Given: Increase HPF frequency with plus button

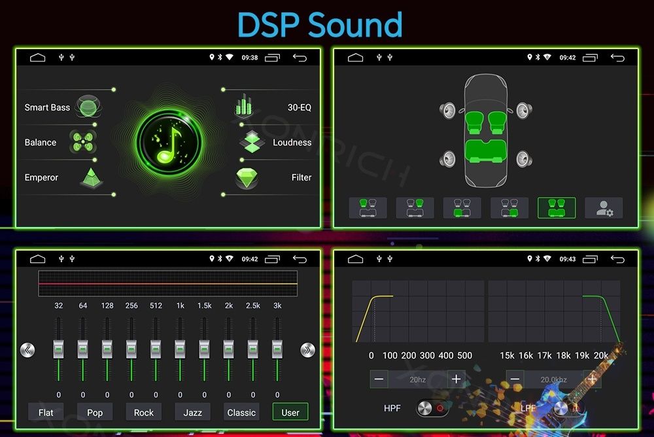Looking at the screenshot, I should [x=456, y=379].
